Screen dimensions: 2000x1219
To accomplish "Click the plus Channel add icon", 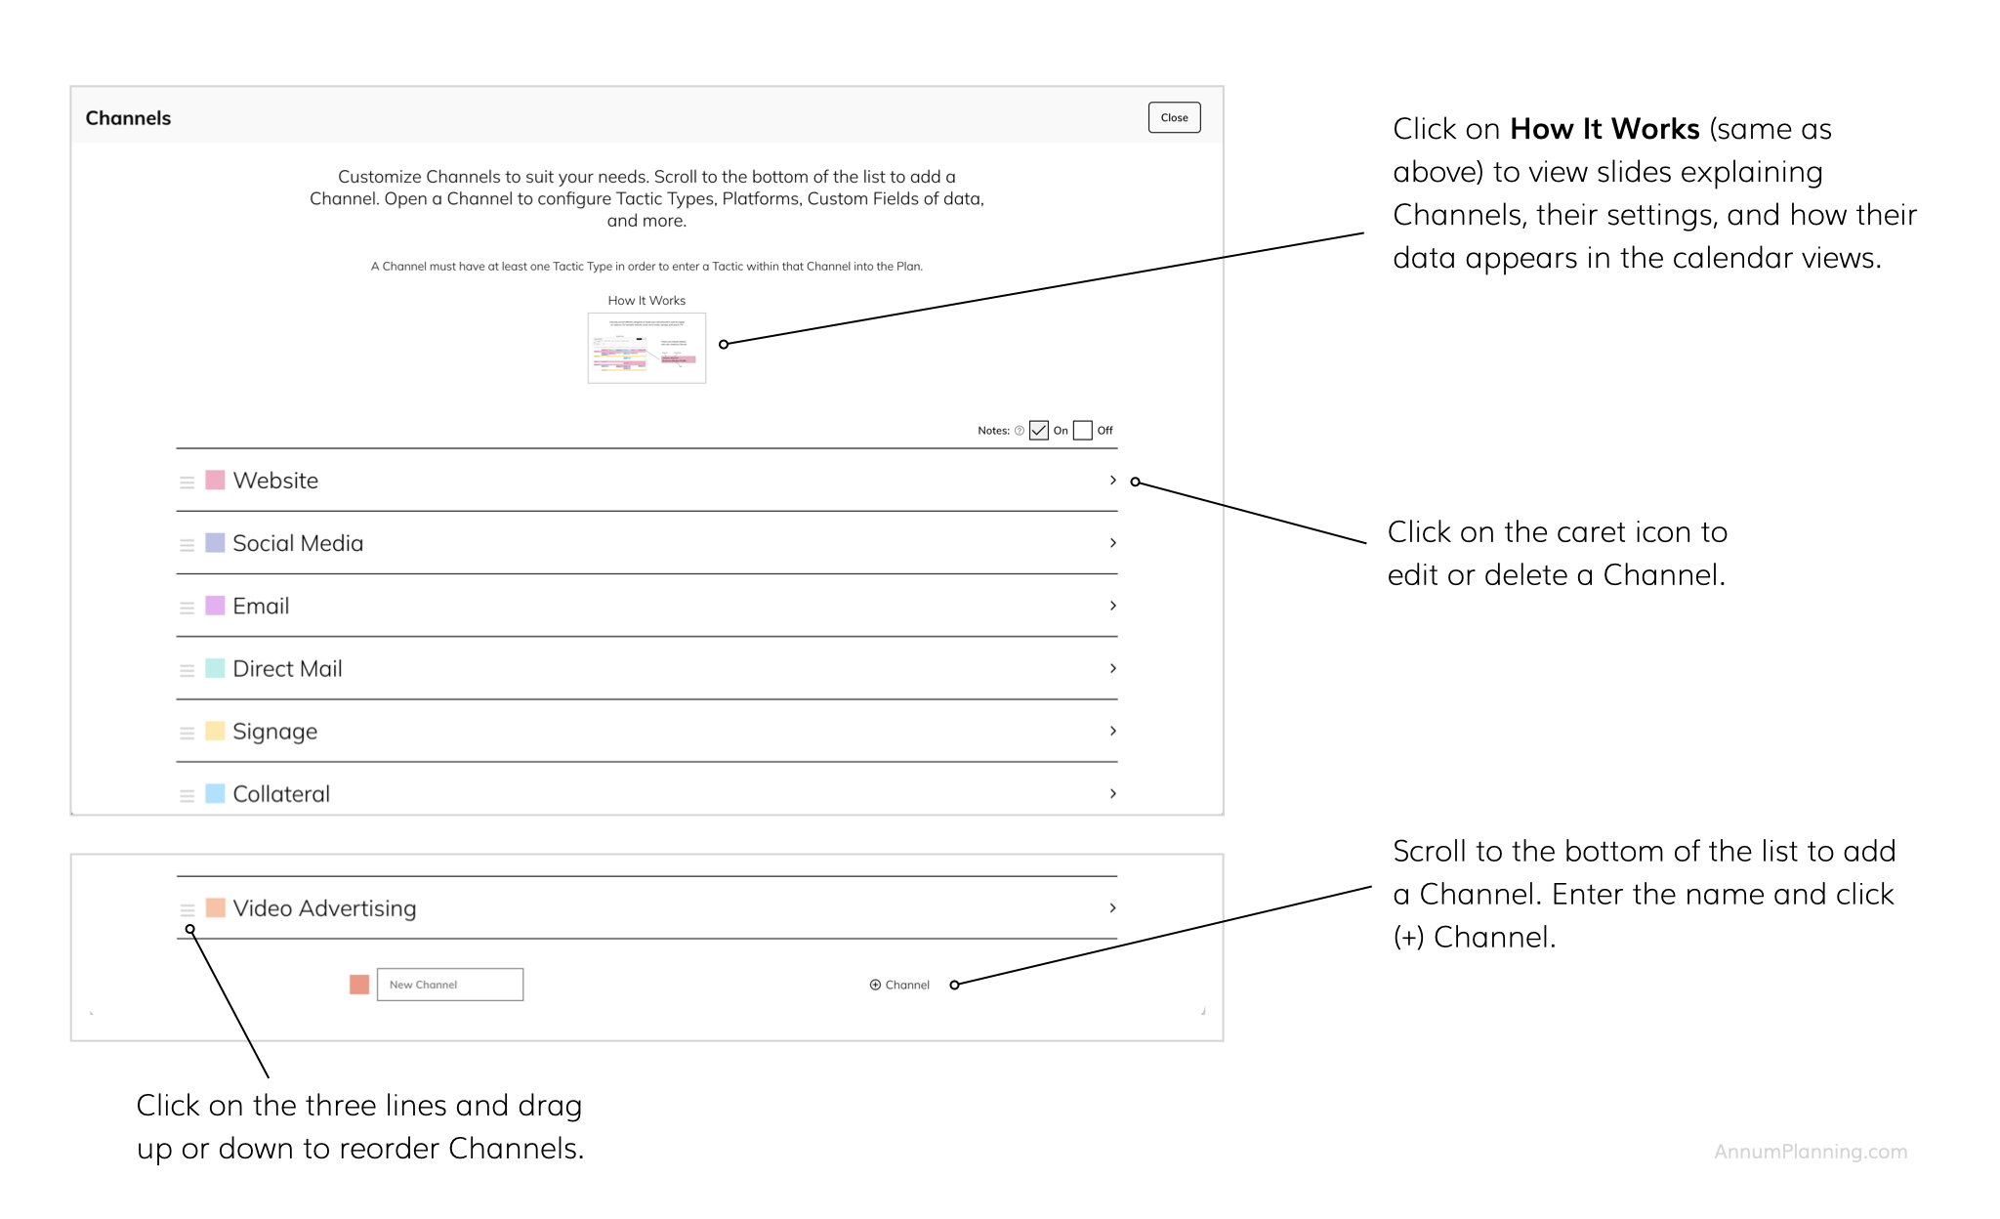I will [x=875, y=985].
